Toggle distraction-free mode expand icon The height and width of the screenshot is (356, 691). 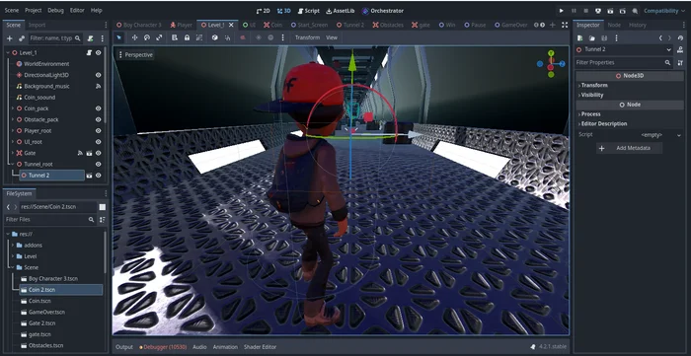565,25
